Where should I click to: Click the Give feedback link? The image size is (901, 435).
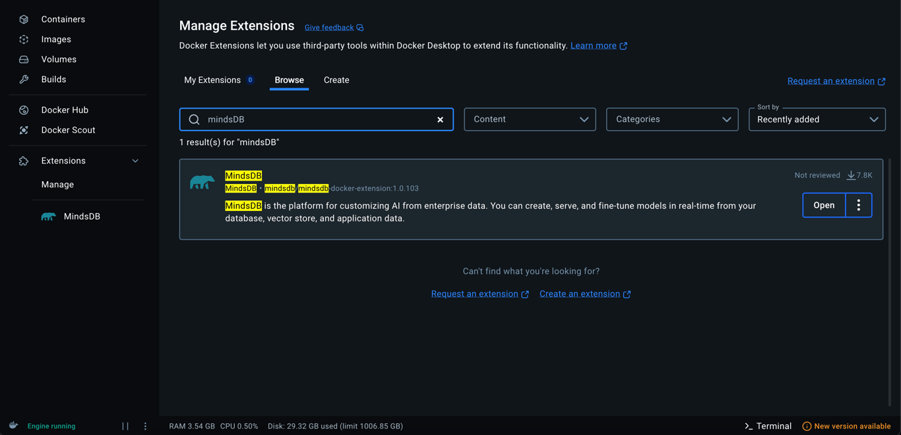pos(328,28)
